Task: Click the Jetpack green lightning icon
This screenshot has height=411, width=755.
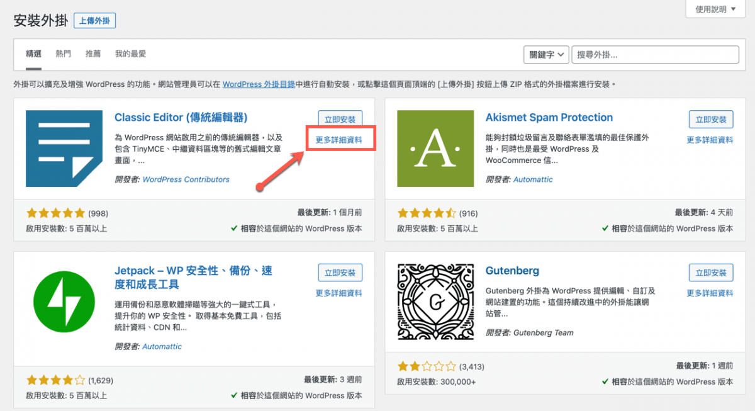Action: [64, 301]
